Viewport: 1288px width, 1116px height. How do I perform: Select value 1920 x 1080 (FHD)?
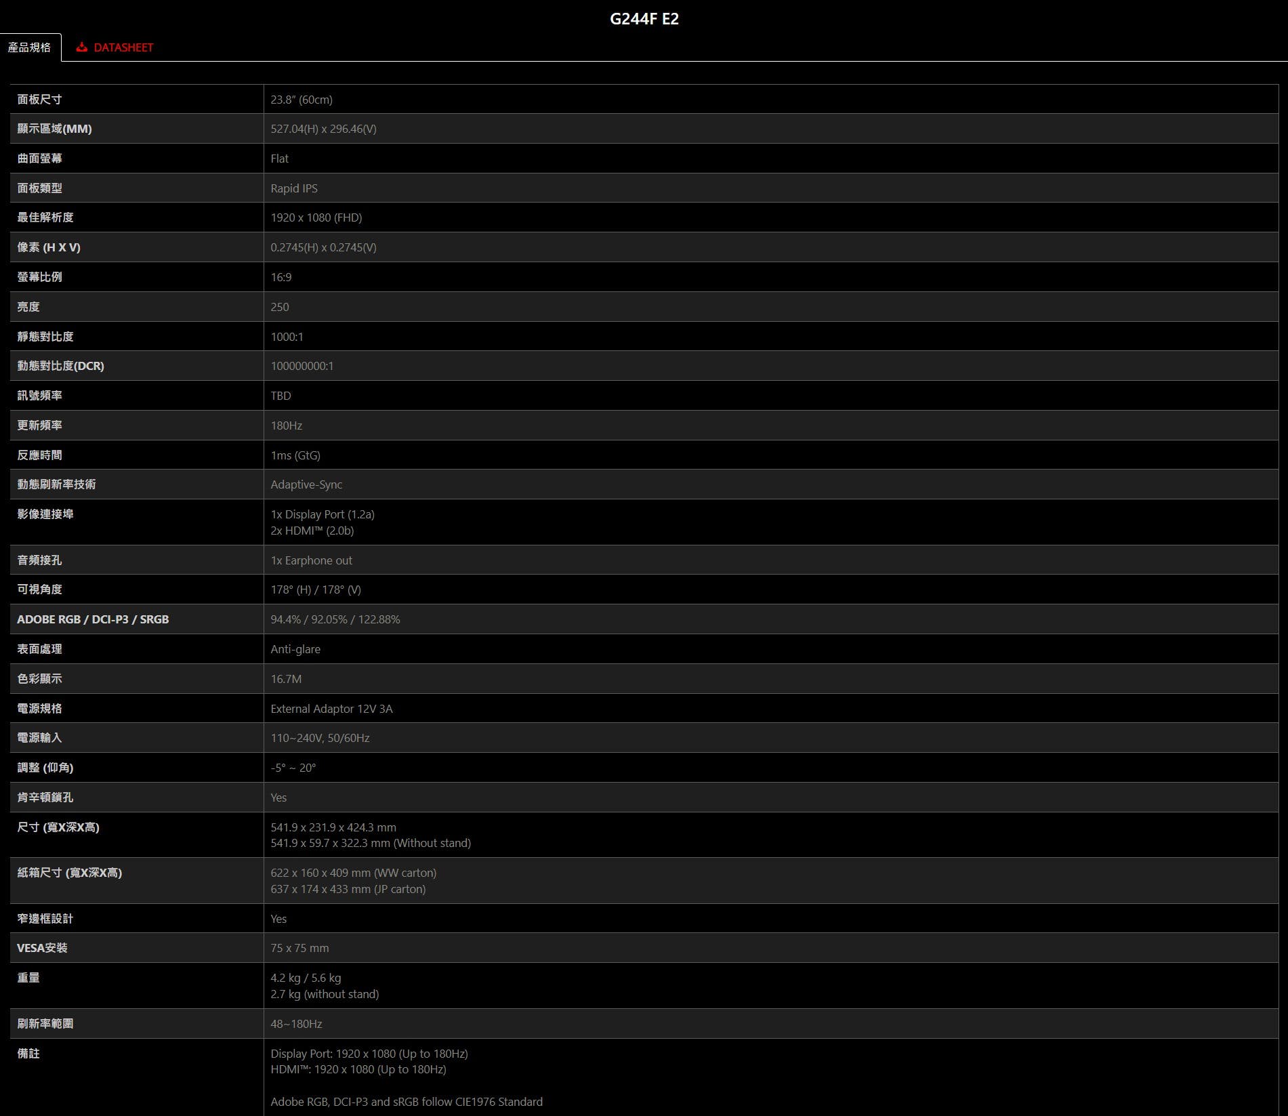click(316, 218)
